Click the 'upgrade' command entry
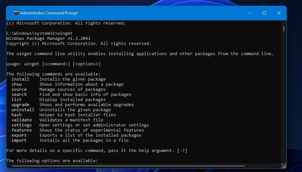Screen dimensions: 302x172 [20, 105]
